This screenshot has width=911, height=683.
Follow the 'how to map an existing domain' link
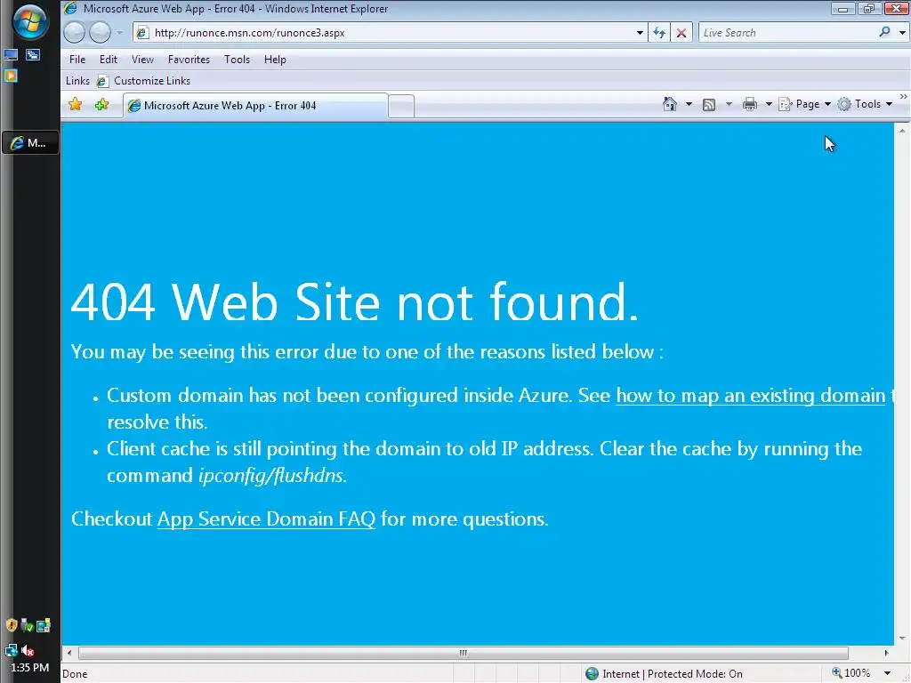coord(750,396)
